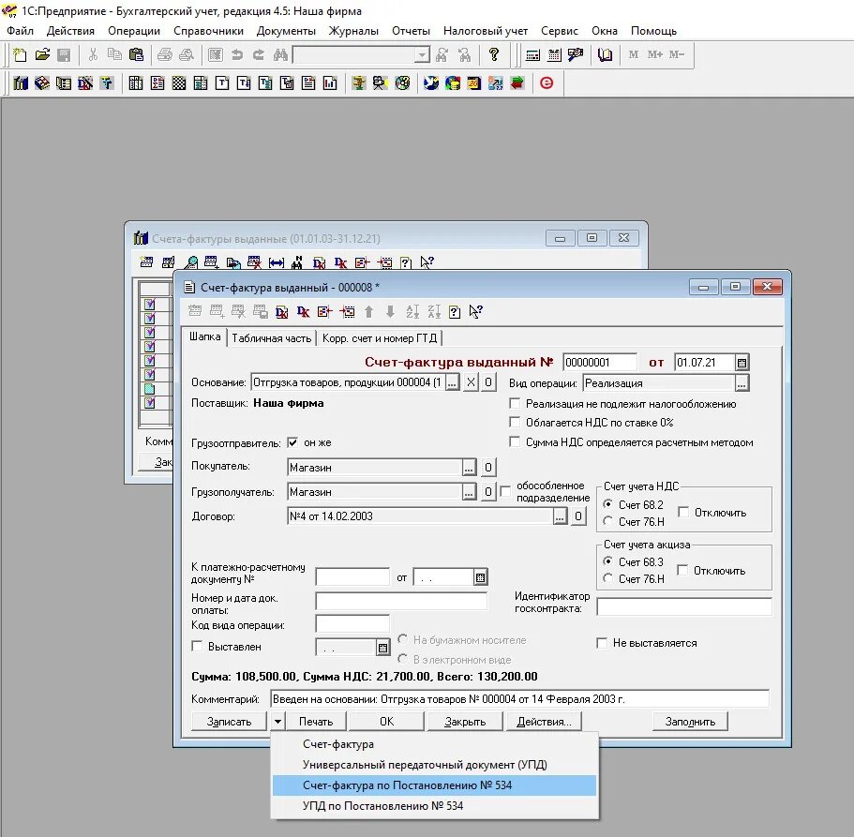Switch to 'Корр. счет и номер ГТД' tab

click(380, 338)
